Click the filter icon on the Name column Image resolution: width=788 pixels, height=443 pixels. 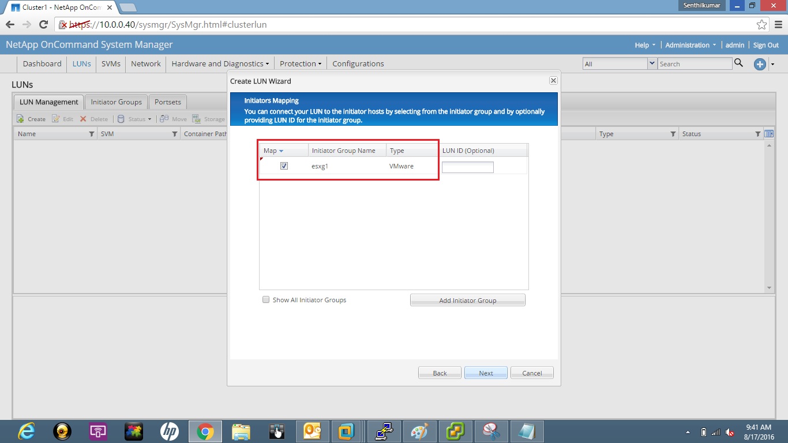click(92, 134)
